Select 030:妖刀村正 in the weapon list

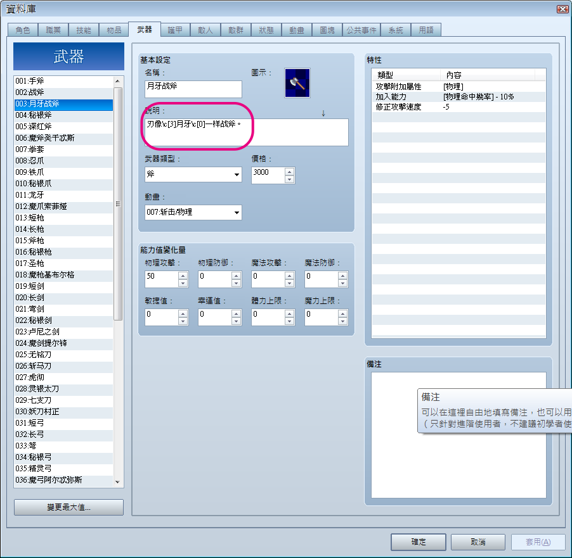[x=64, y=412]
